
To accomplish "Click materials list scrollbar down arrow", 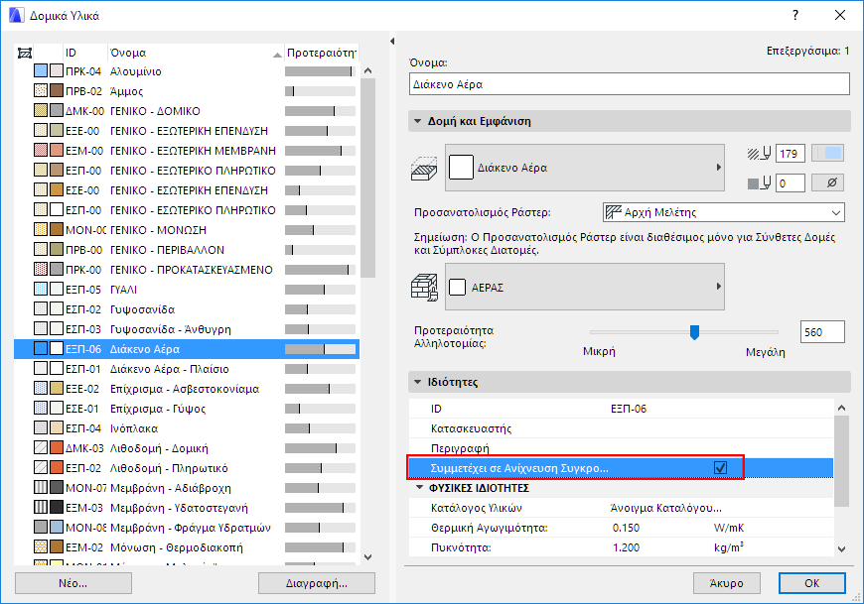I will coord(368,557).
